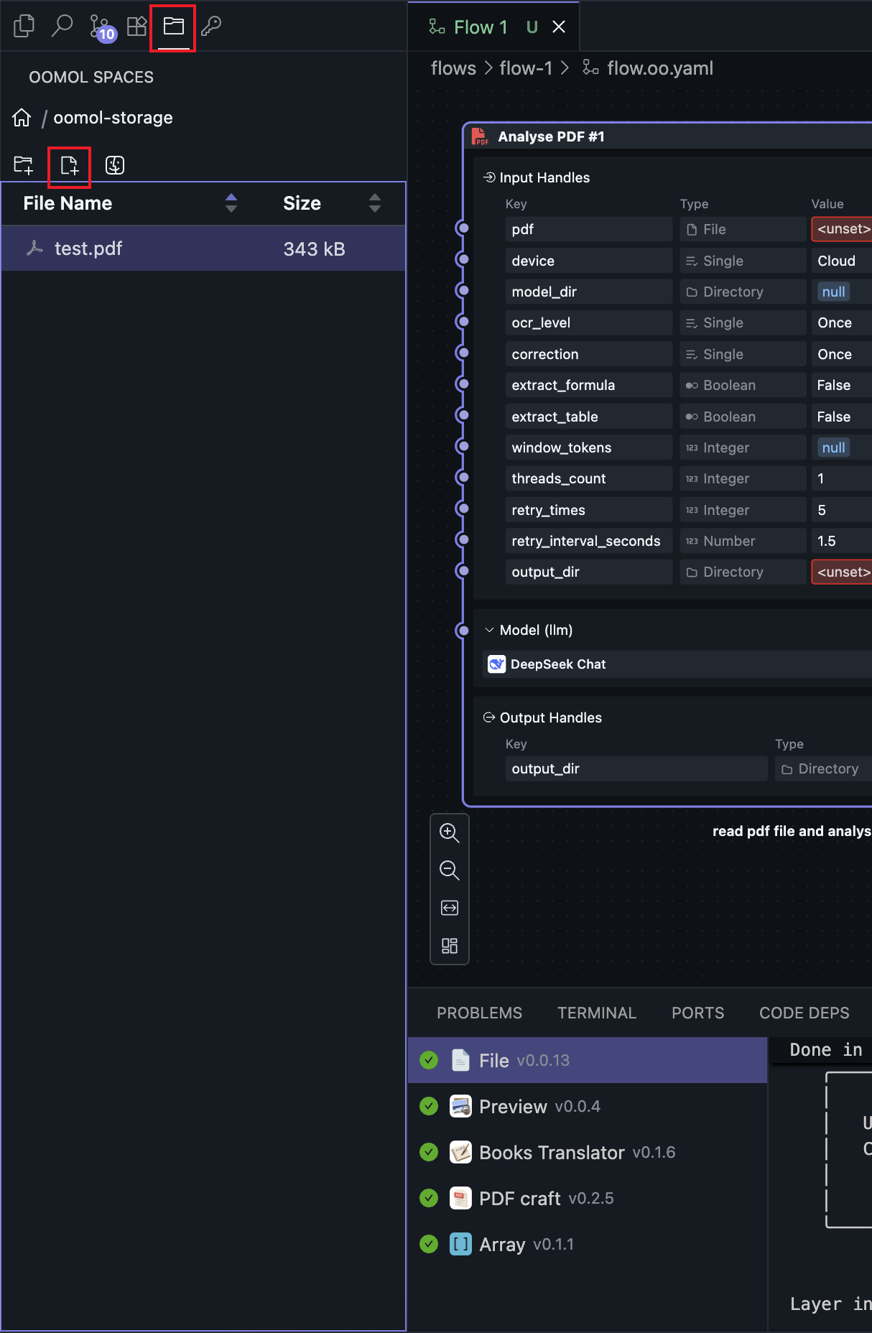Click the flow-1 breadcrumb link

coord(526,68)
